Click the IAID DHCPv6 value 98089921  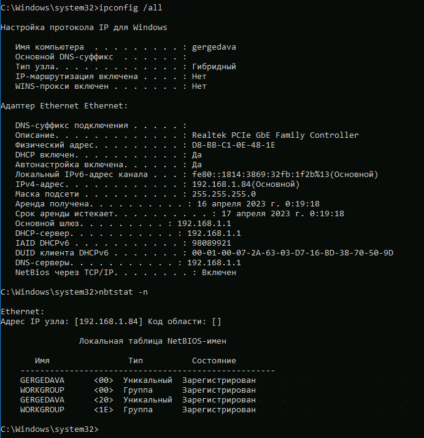click(x=206, y=243)
